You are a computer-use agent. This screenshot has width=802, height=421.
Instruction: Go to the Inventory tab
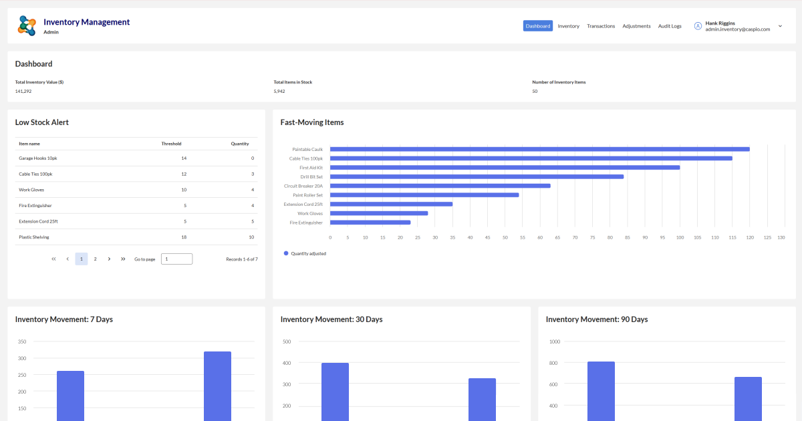pos(569,26)
